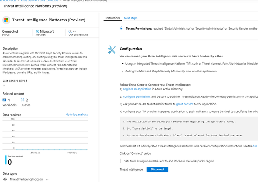Click the Configuration heading

click(x=131, y=49)
